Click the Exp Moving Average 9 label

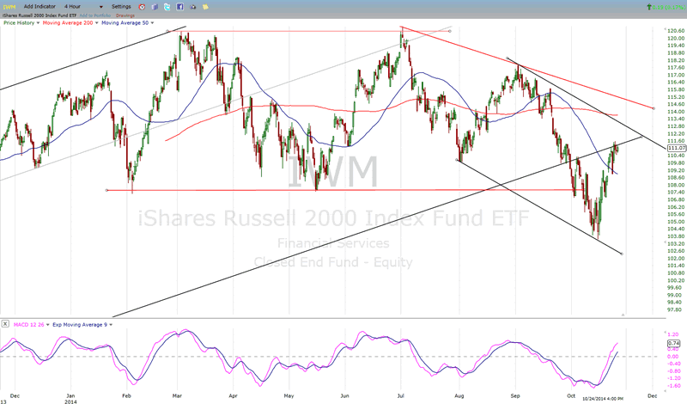[x=80, y=325]
